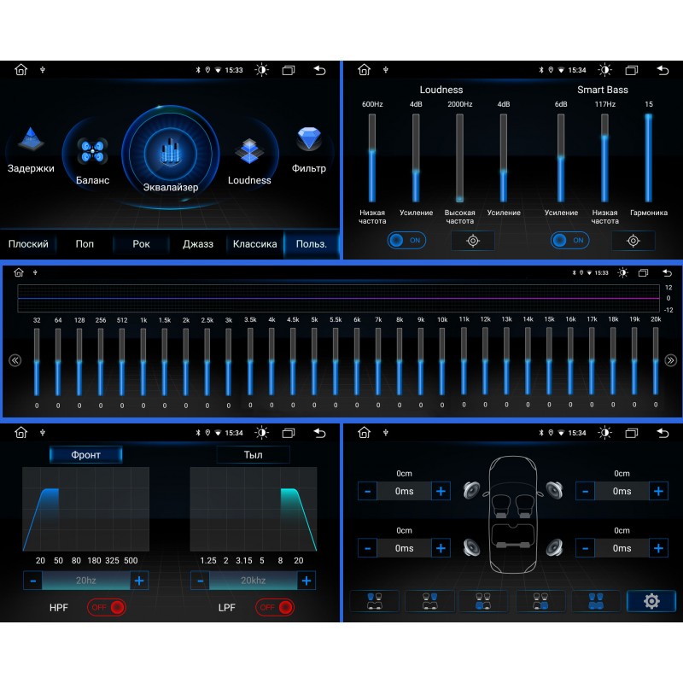683x683 pixels.
Task: Select the Рок equalizer preset
Action: click(142, 244)
